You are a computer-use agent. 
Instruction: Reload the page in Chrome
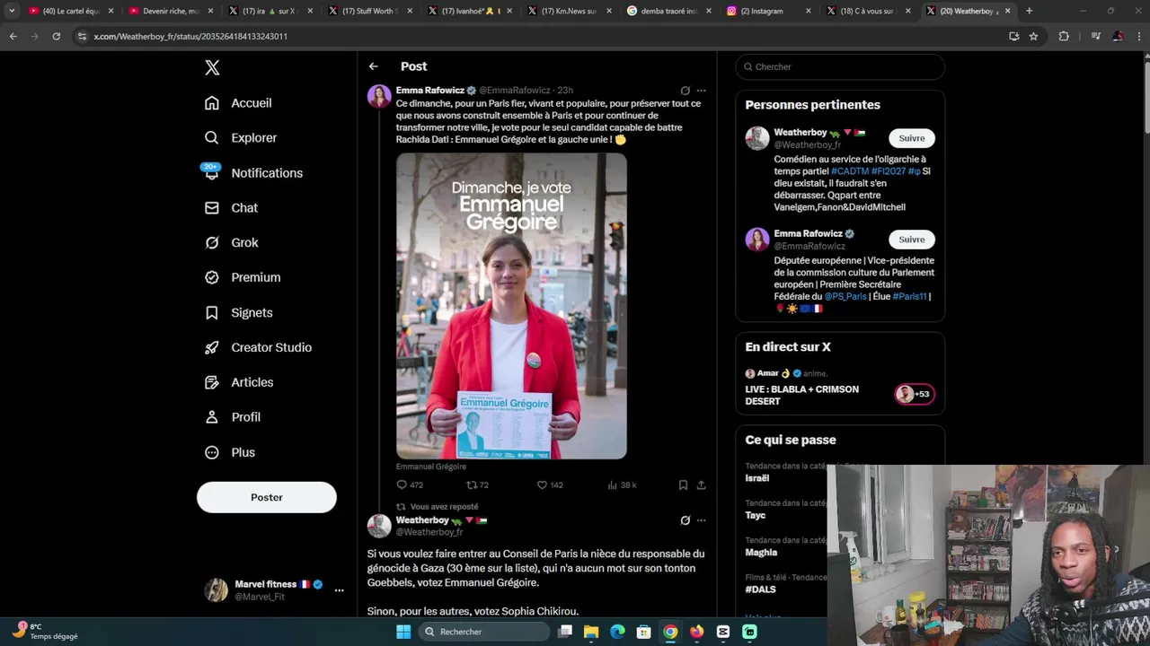pos(56,36)
